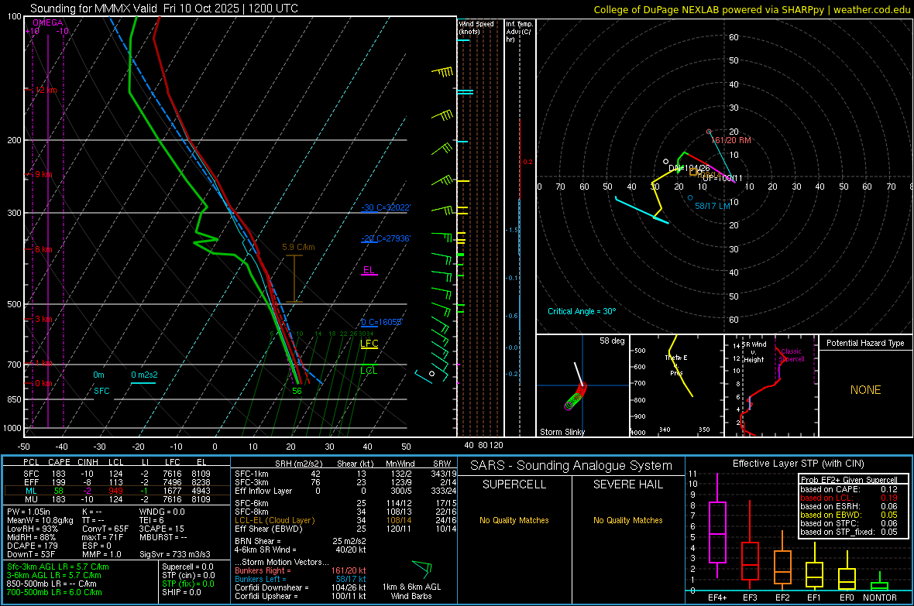
Task: Click the '-30 C=32022' level label
Action: (x=386, y=207)
